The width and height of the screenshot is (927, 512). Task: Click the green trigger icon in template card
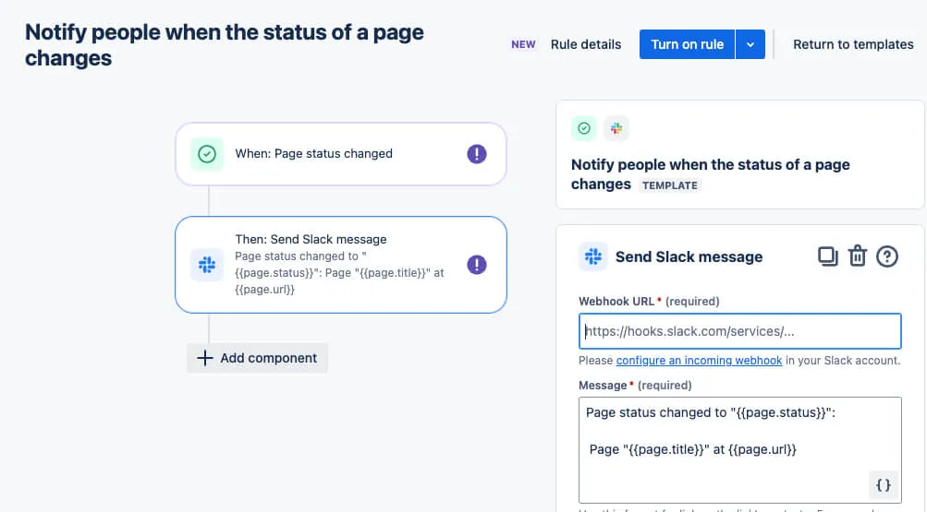(583, 128)
